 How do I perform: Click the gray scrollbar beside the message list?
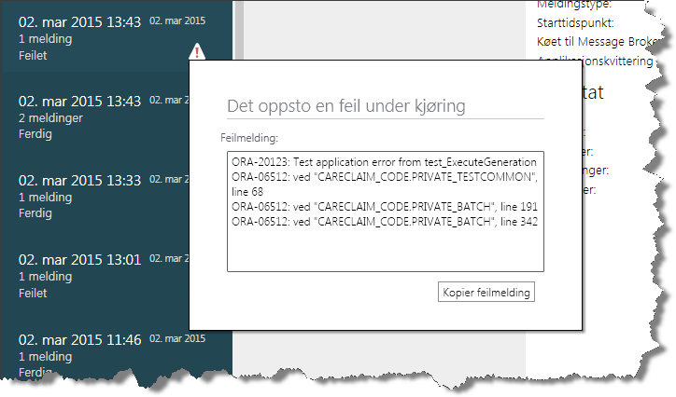tap(239, 28)
